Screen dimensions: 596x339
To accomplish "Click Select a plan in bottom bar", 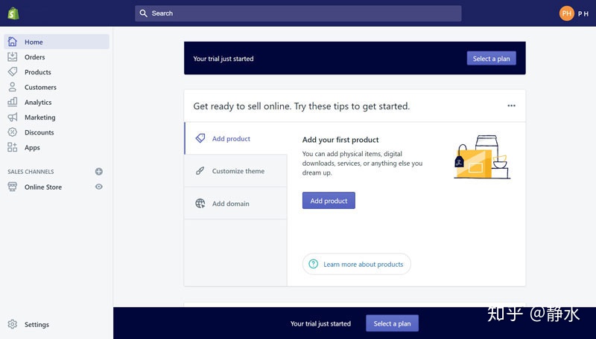I will coord(392,323).
